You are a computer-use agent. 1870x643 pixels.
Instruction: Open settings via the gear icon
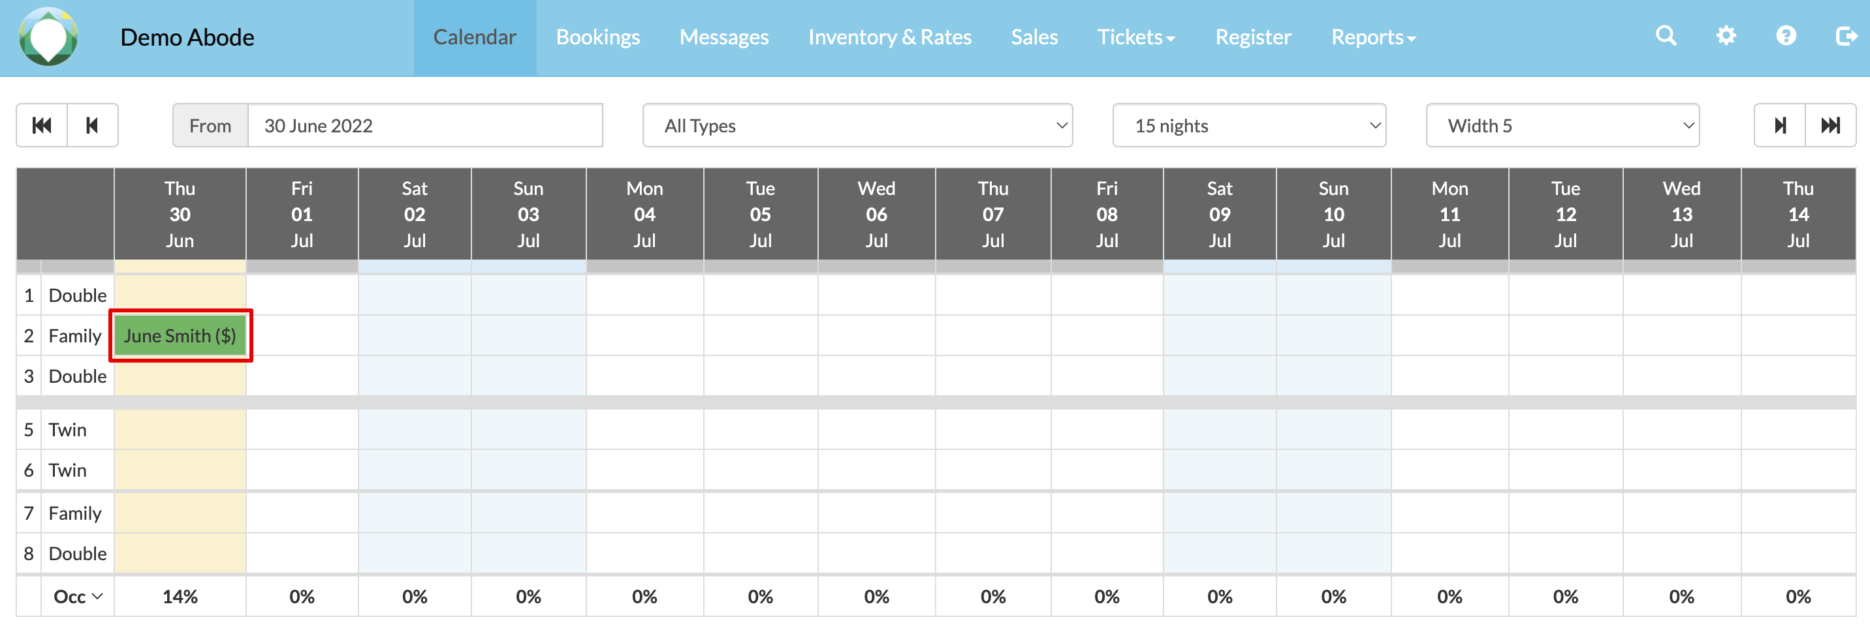(x=1726, y=35)
